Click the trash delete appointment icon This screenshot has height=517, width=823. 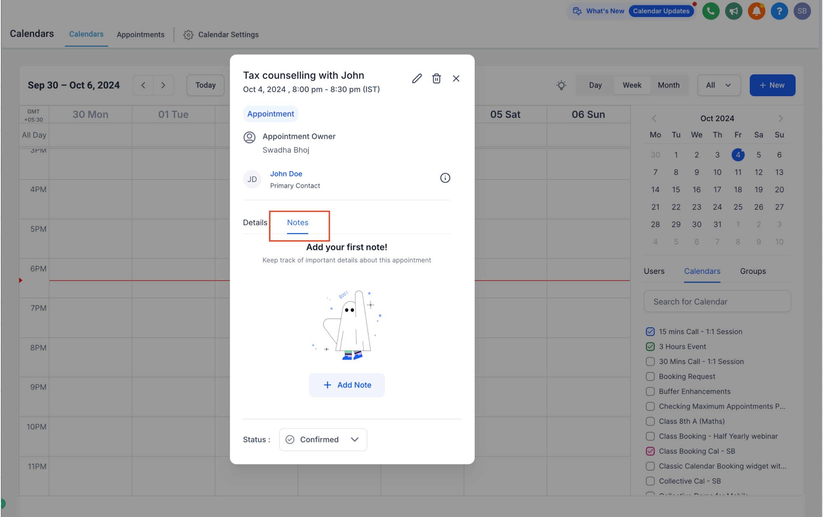click(436, 78)
